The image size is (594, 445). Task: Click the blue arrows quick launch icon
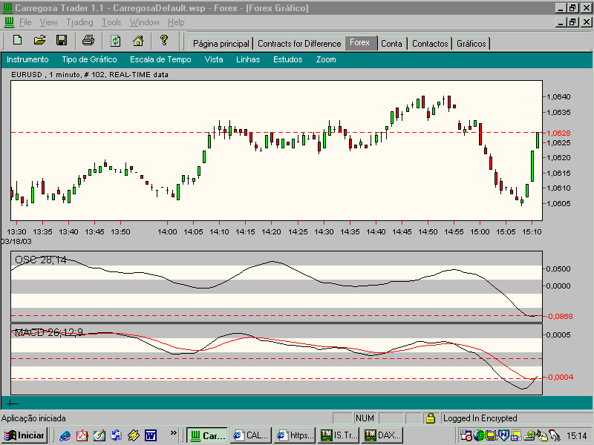tap(117, 435)
